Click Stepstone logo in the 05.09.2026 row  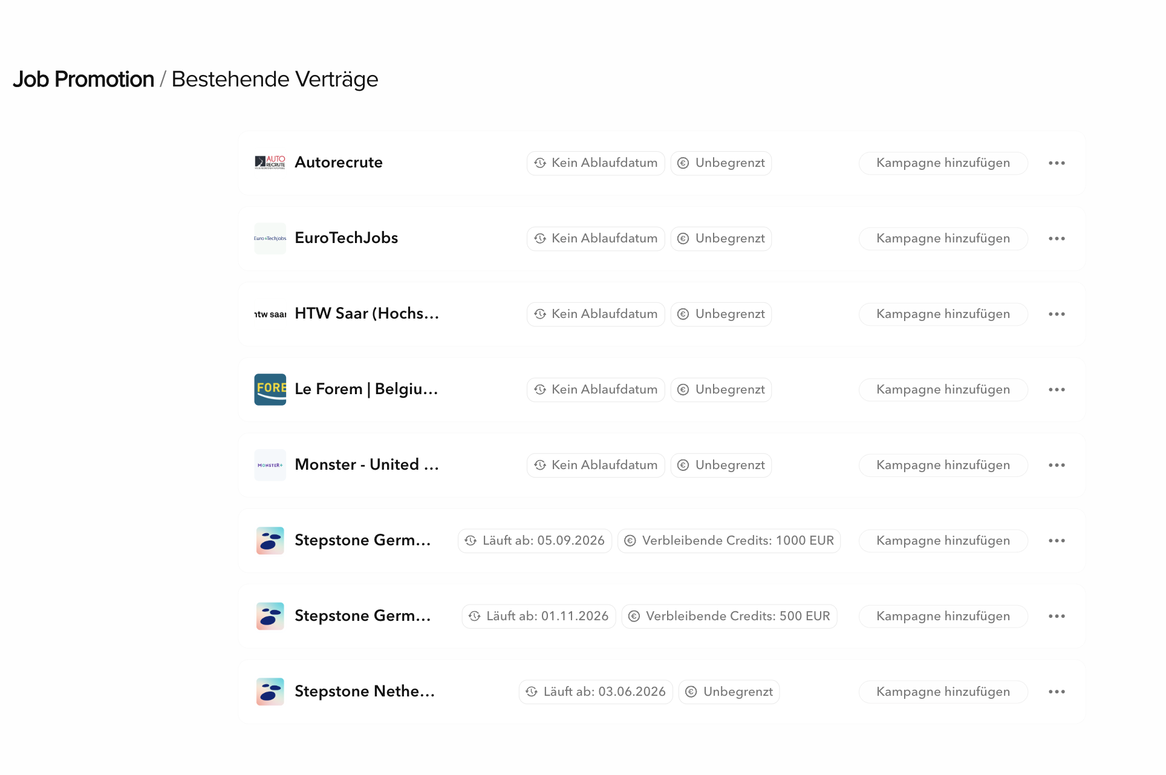270,540
